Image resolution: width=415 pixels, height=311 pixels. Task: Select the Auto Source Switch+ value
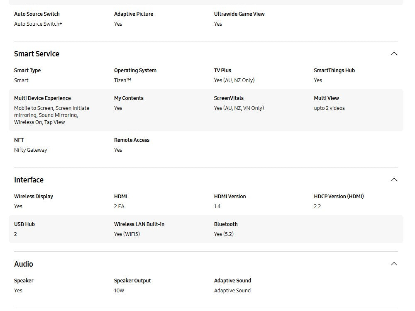coord(38,24)
